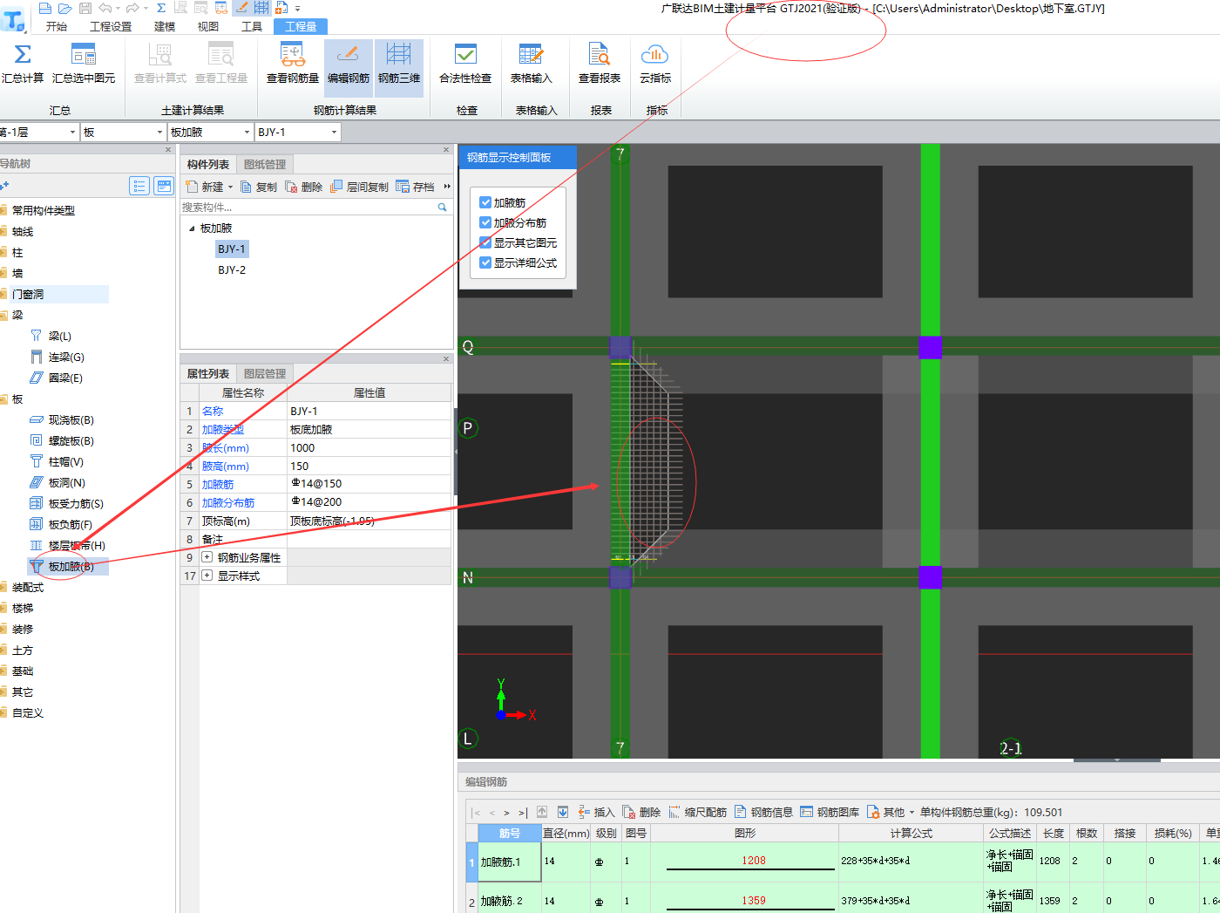Switch to the 图纸管理 tab

[265, 164]
